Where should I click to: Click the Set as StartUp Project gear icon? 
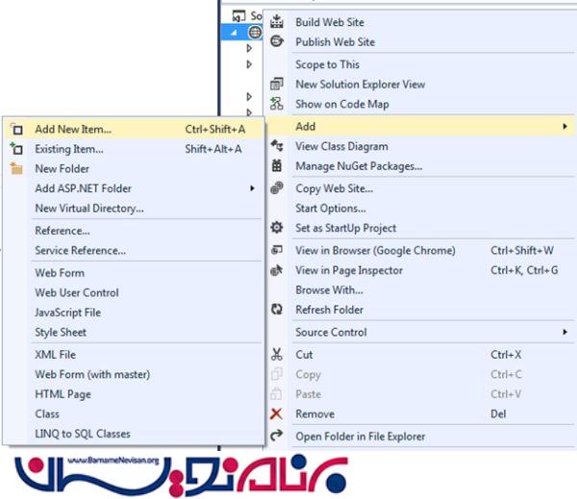[278, 228]
